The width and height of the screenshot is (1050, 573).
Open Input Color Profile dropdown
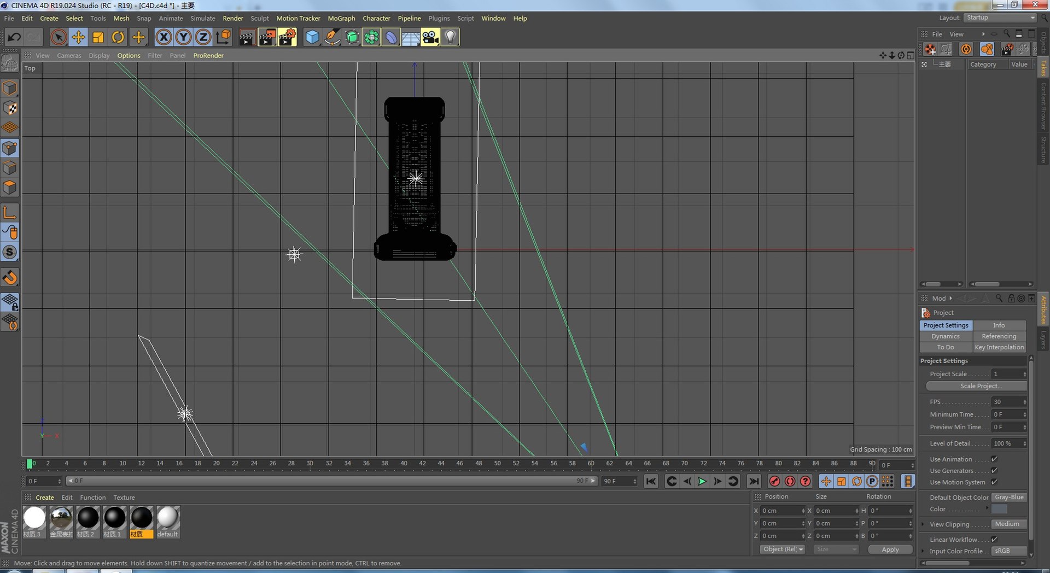pos(1010,551)
